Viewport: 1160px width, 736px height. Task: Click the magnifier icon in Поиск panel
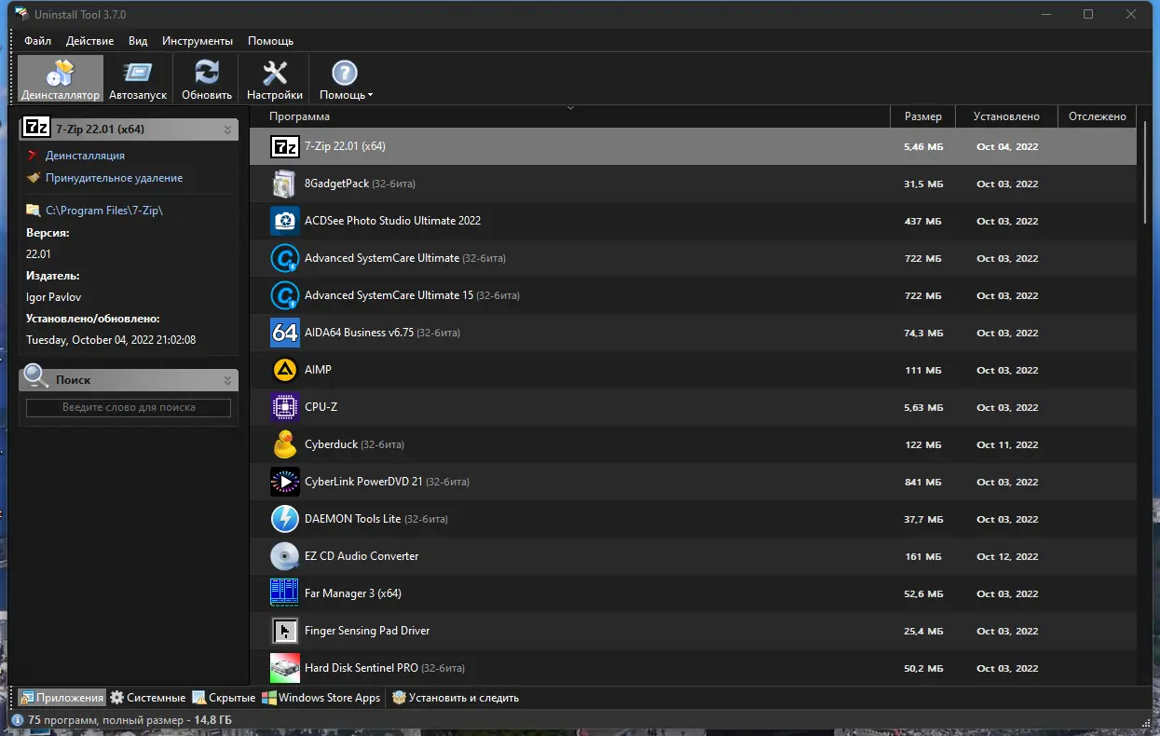click(36, 376)
